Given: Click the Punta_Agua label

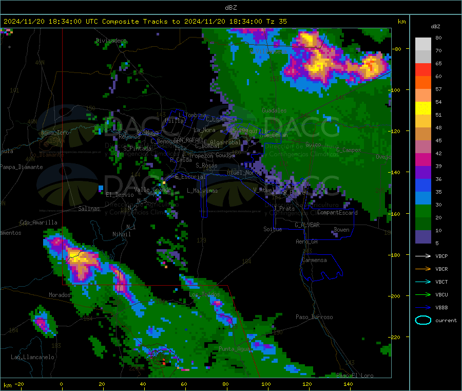Looking at the screenshot, I should pyautogui.click(x=234, y=349).
